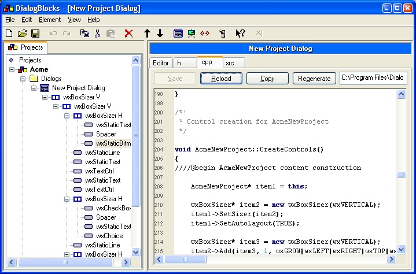Click the wxCheckBox element icon in tree
Viewport: 416px width, 274px height.
click(89, 208)
